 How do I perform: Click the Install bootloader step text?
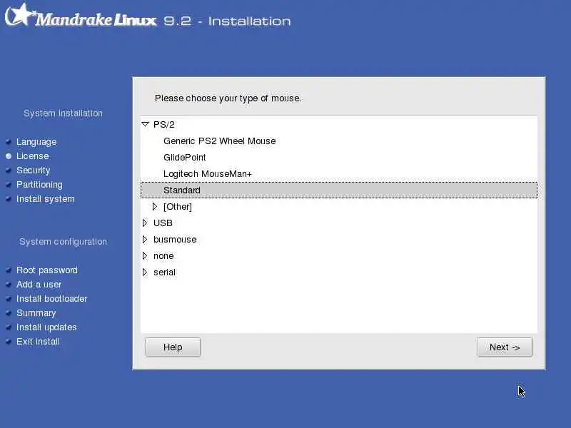tap(51, 299)
